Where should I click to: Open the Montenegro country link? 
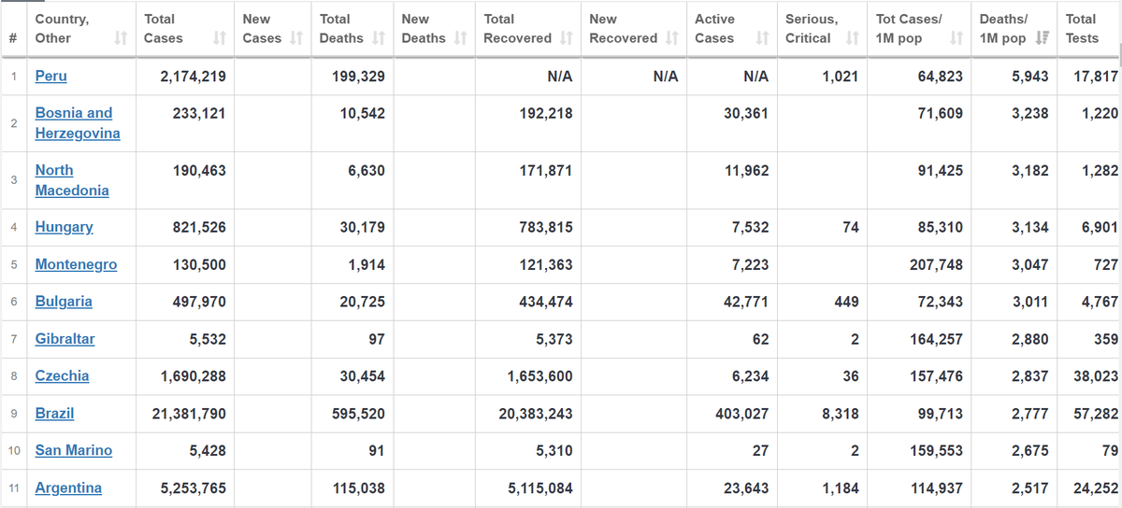pos(76,264)
